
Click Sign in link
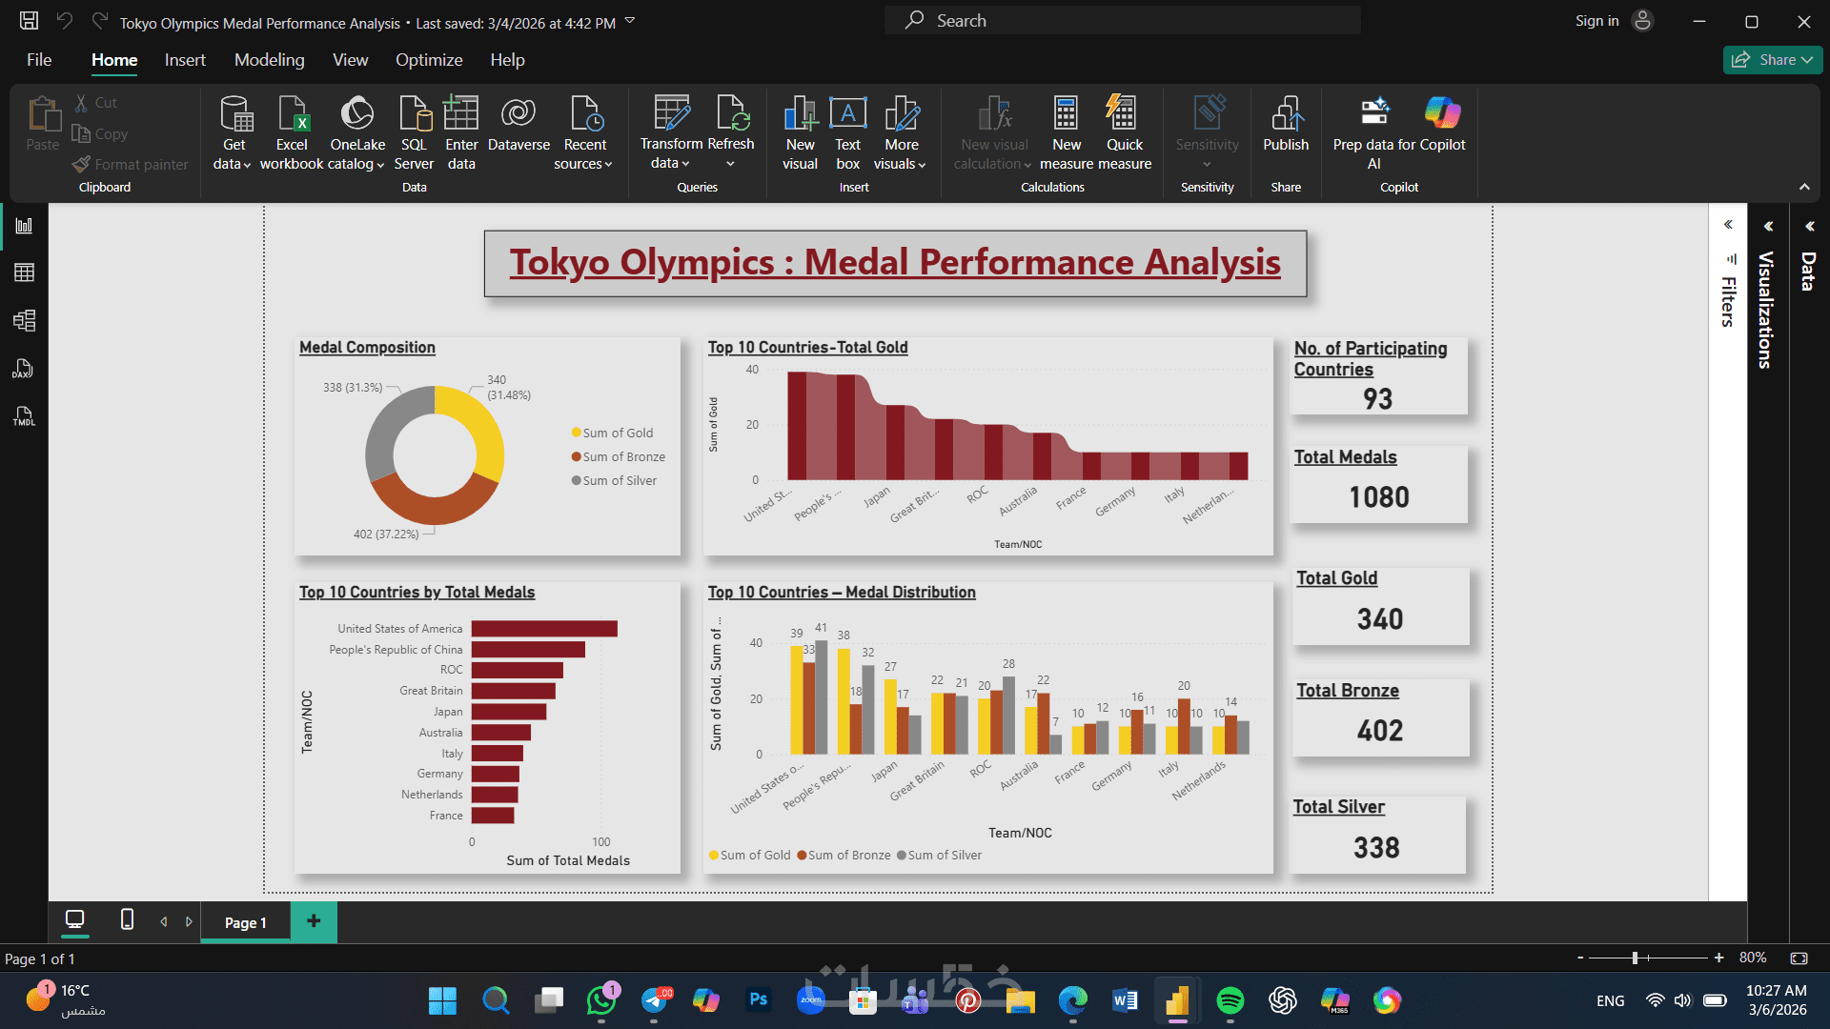pyautogui.click(x=1596, y=21)
